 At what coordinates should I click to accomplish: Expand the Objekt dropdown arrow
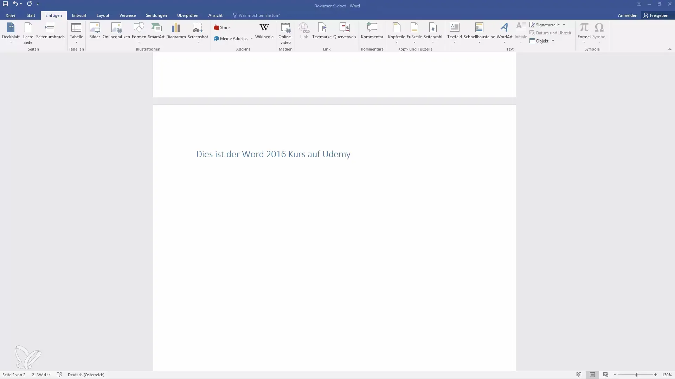553,41
